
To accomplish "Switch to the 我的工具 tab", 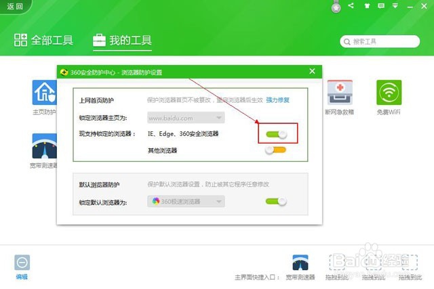I will (122, 41).
